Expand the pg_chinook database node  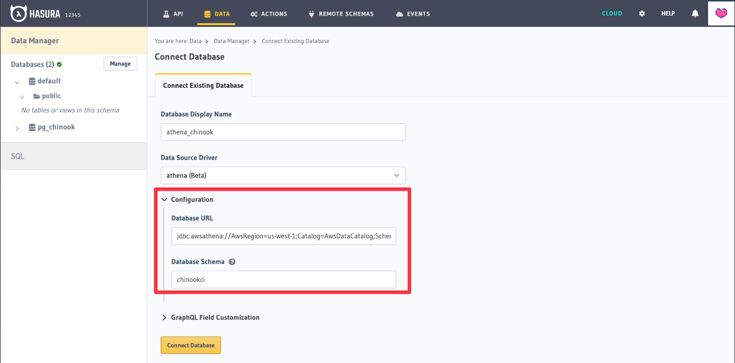click(x=17, y=128)
